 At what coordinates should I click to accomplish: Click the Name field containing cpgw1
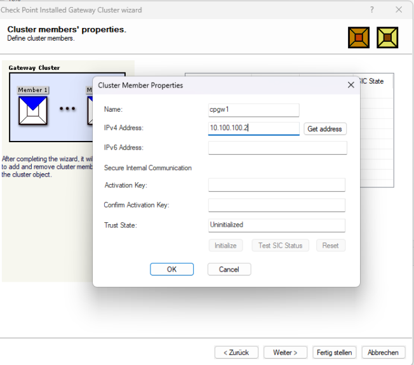pyautogui.click(x=253, y=110)
